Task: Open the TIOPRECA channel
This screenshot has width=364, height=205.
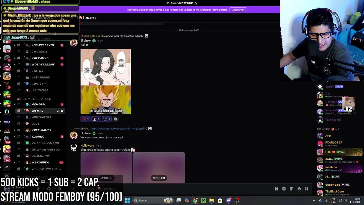Action: pos(40,52)
